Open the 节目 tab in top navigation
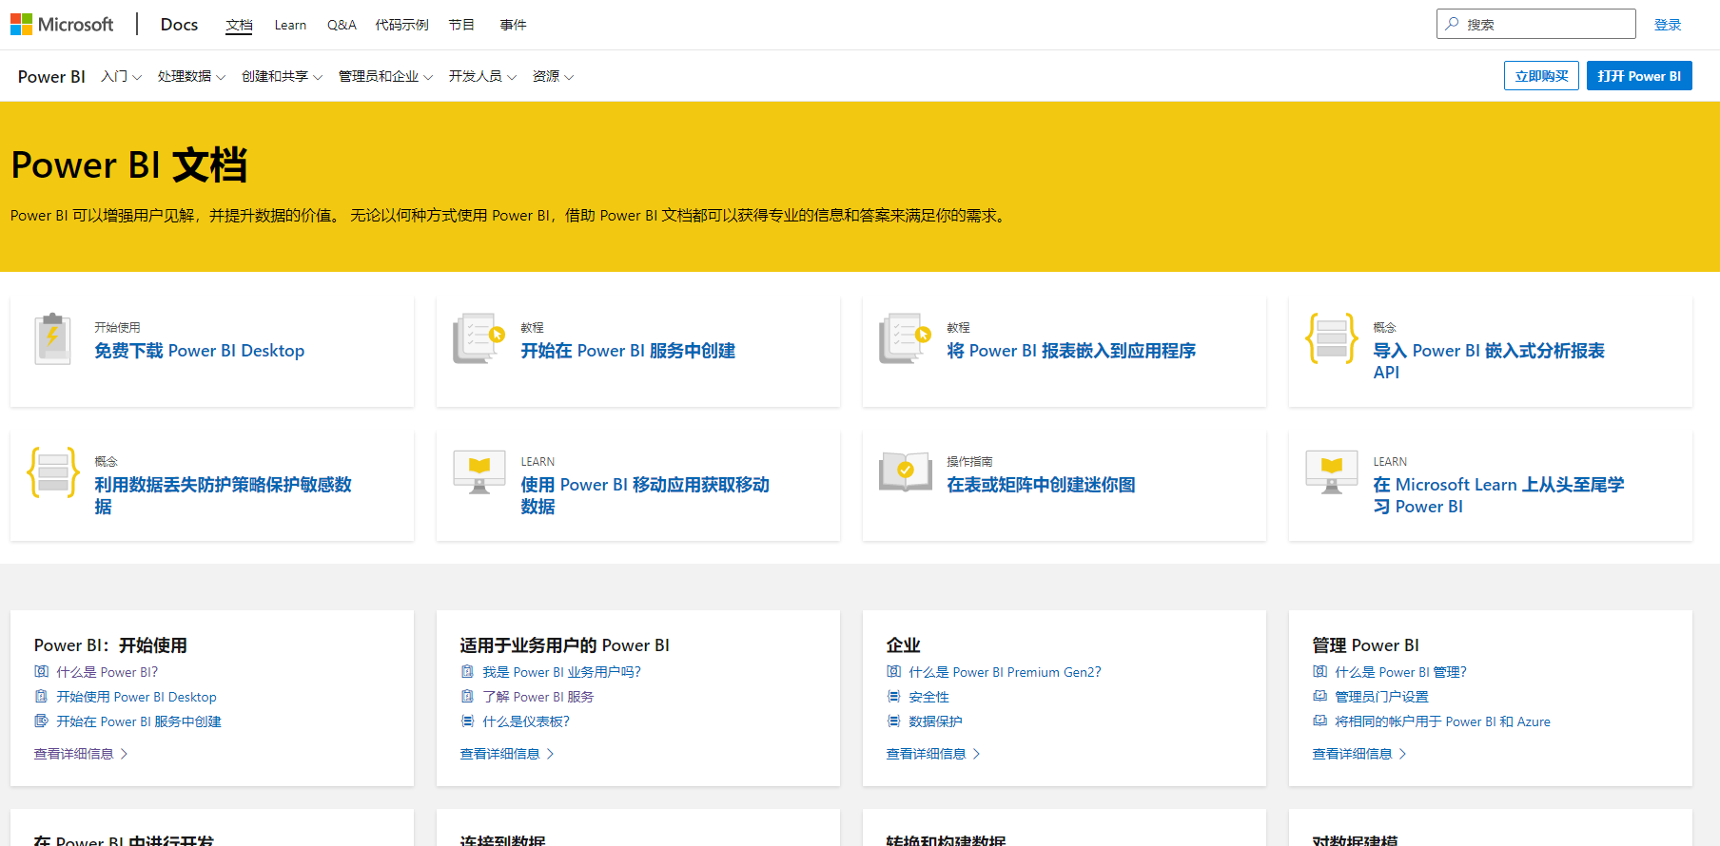This screenshot has height=846, width=1720. click(461, 25)
